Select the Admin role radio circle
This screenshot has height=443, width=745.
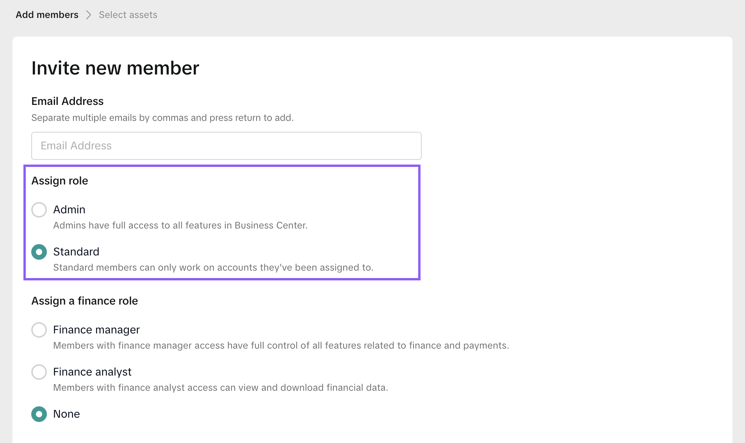[39, 210]
